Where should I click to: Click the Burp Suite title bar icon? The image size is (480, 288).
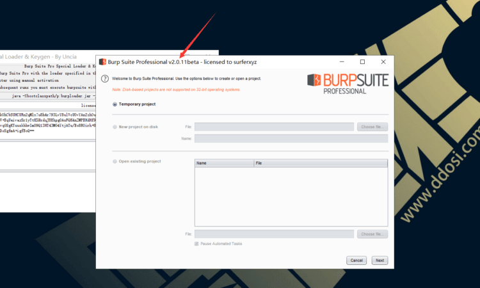tap(102, 62)
